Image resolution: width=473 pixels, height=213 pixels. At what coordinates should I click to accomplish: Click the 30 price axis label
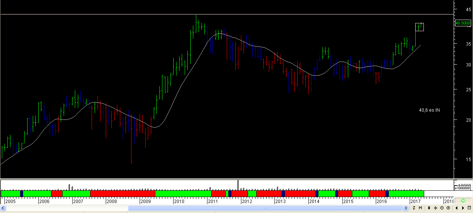tap(469, 65)
